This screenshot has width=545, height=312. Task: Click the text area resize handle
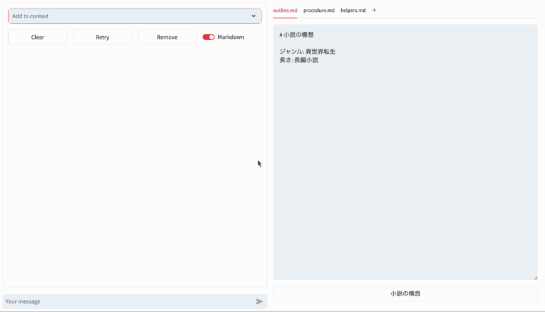[535, 277]
